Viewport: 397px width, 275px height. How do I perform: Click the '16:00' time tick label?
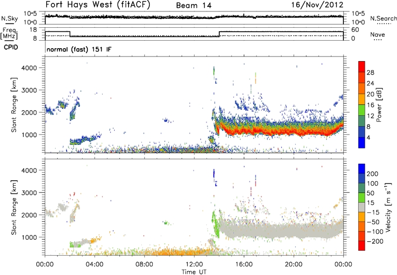coord(244,265)
